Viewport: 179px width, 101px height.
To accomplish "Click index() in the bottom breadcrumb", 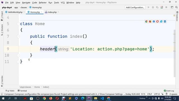I will point(46,87).
